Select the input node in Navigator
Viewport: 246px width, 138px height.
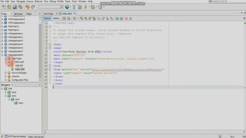[x=21, y=103]
